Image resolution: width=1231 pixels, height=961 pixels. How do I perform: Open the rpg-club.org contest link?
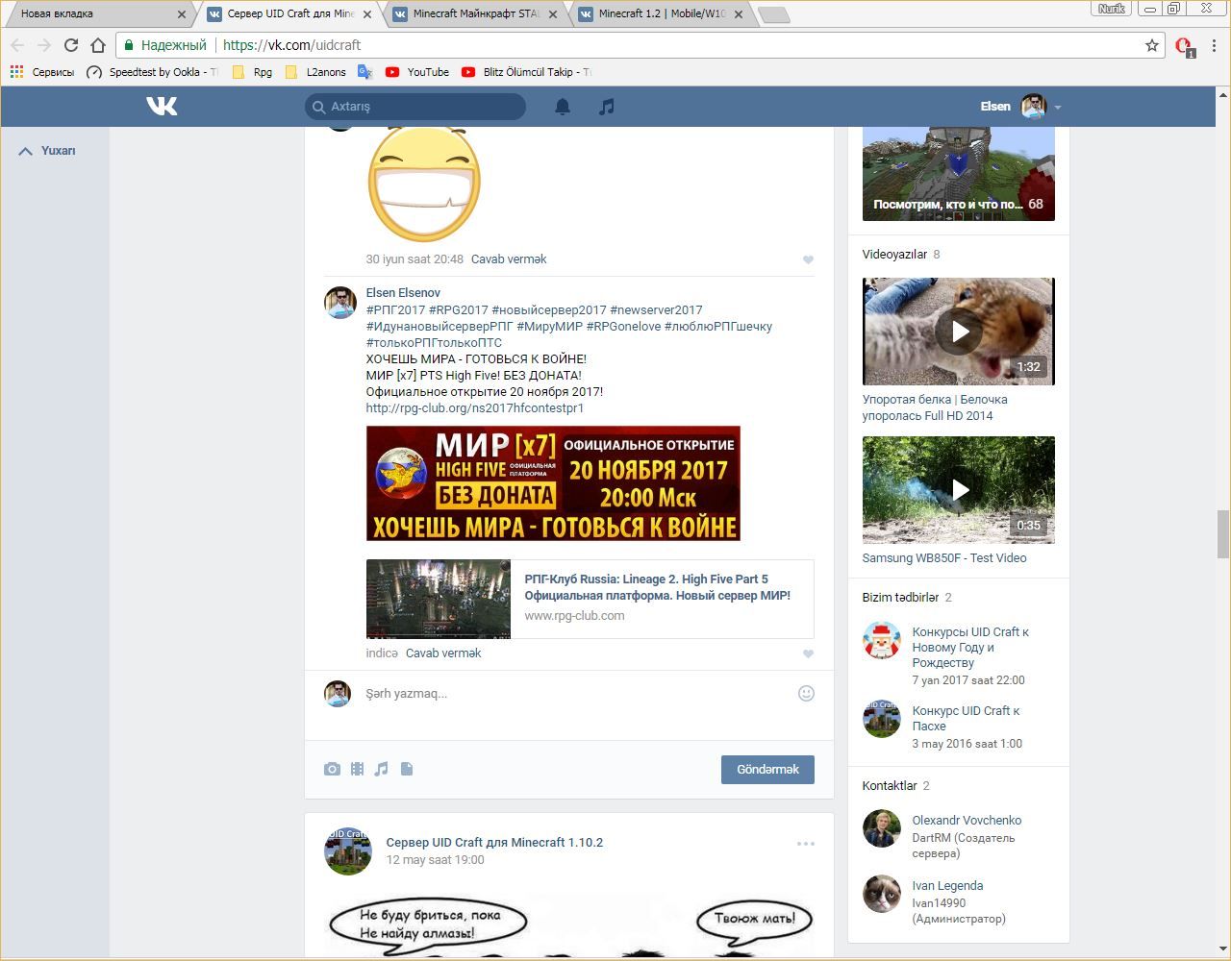click(475, 408)
